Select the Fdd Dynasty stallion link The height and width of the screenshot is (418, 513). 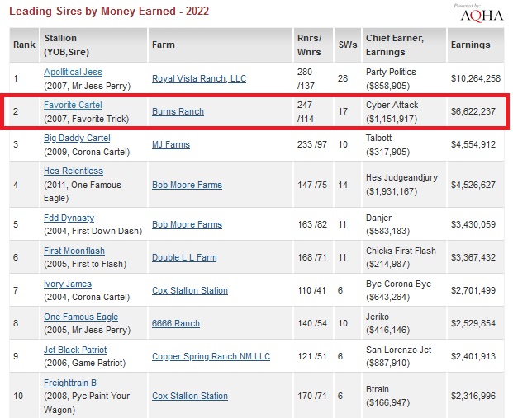point(69,218)
